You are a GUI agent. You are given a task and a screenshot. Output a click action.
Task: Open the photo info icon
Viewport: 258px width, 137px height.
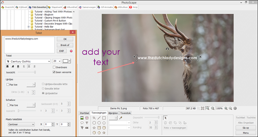click(x=235, y=108)
